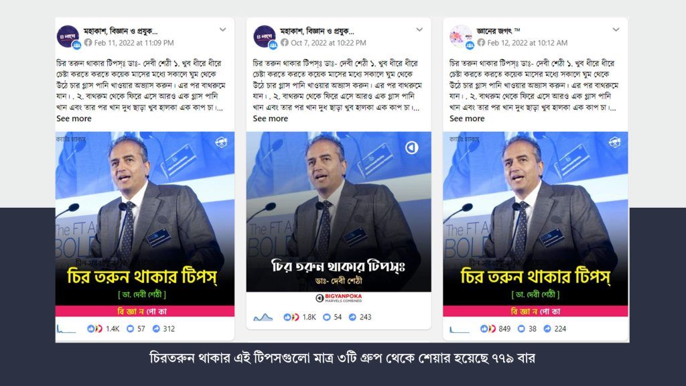Viewport: 686px width, 386px height.
Task: Click the comment icon showing 38
Action: click(521, 328)
